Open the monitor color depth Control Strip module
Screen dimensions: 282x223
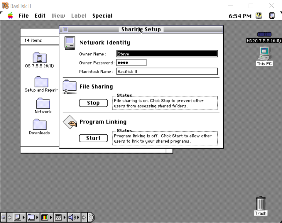pyautogui.click(x=47, y=217)
